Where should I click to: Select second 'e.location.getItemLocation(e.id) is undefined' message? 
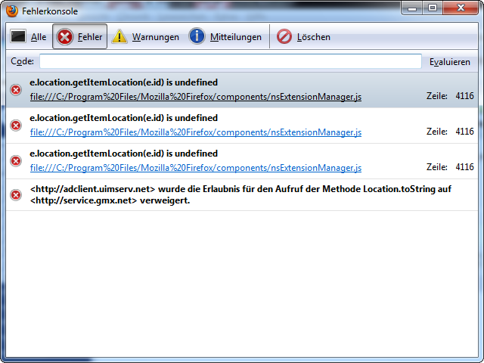point(124,118)
